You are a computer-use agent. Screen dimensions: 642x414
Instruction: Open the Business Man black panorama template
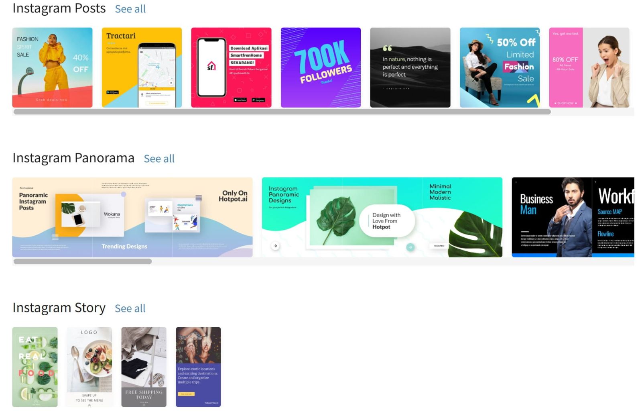tap(573, 217)
